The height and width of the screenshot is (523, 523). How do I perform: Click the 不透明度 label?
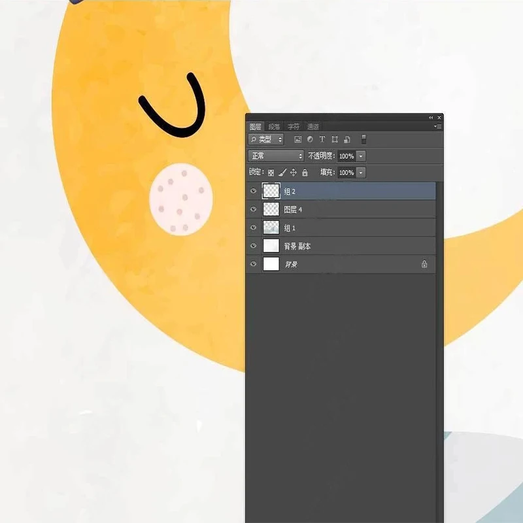pos(322,156)
